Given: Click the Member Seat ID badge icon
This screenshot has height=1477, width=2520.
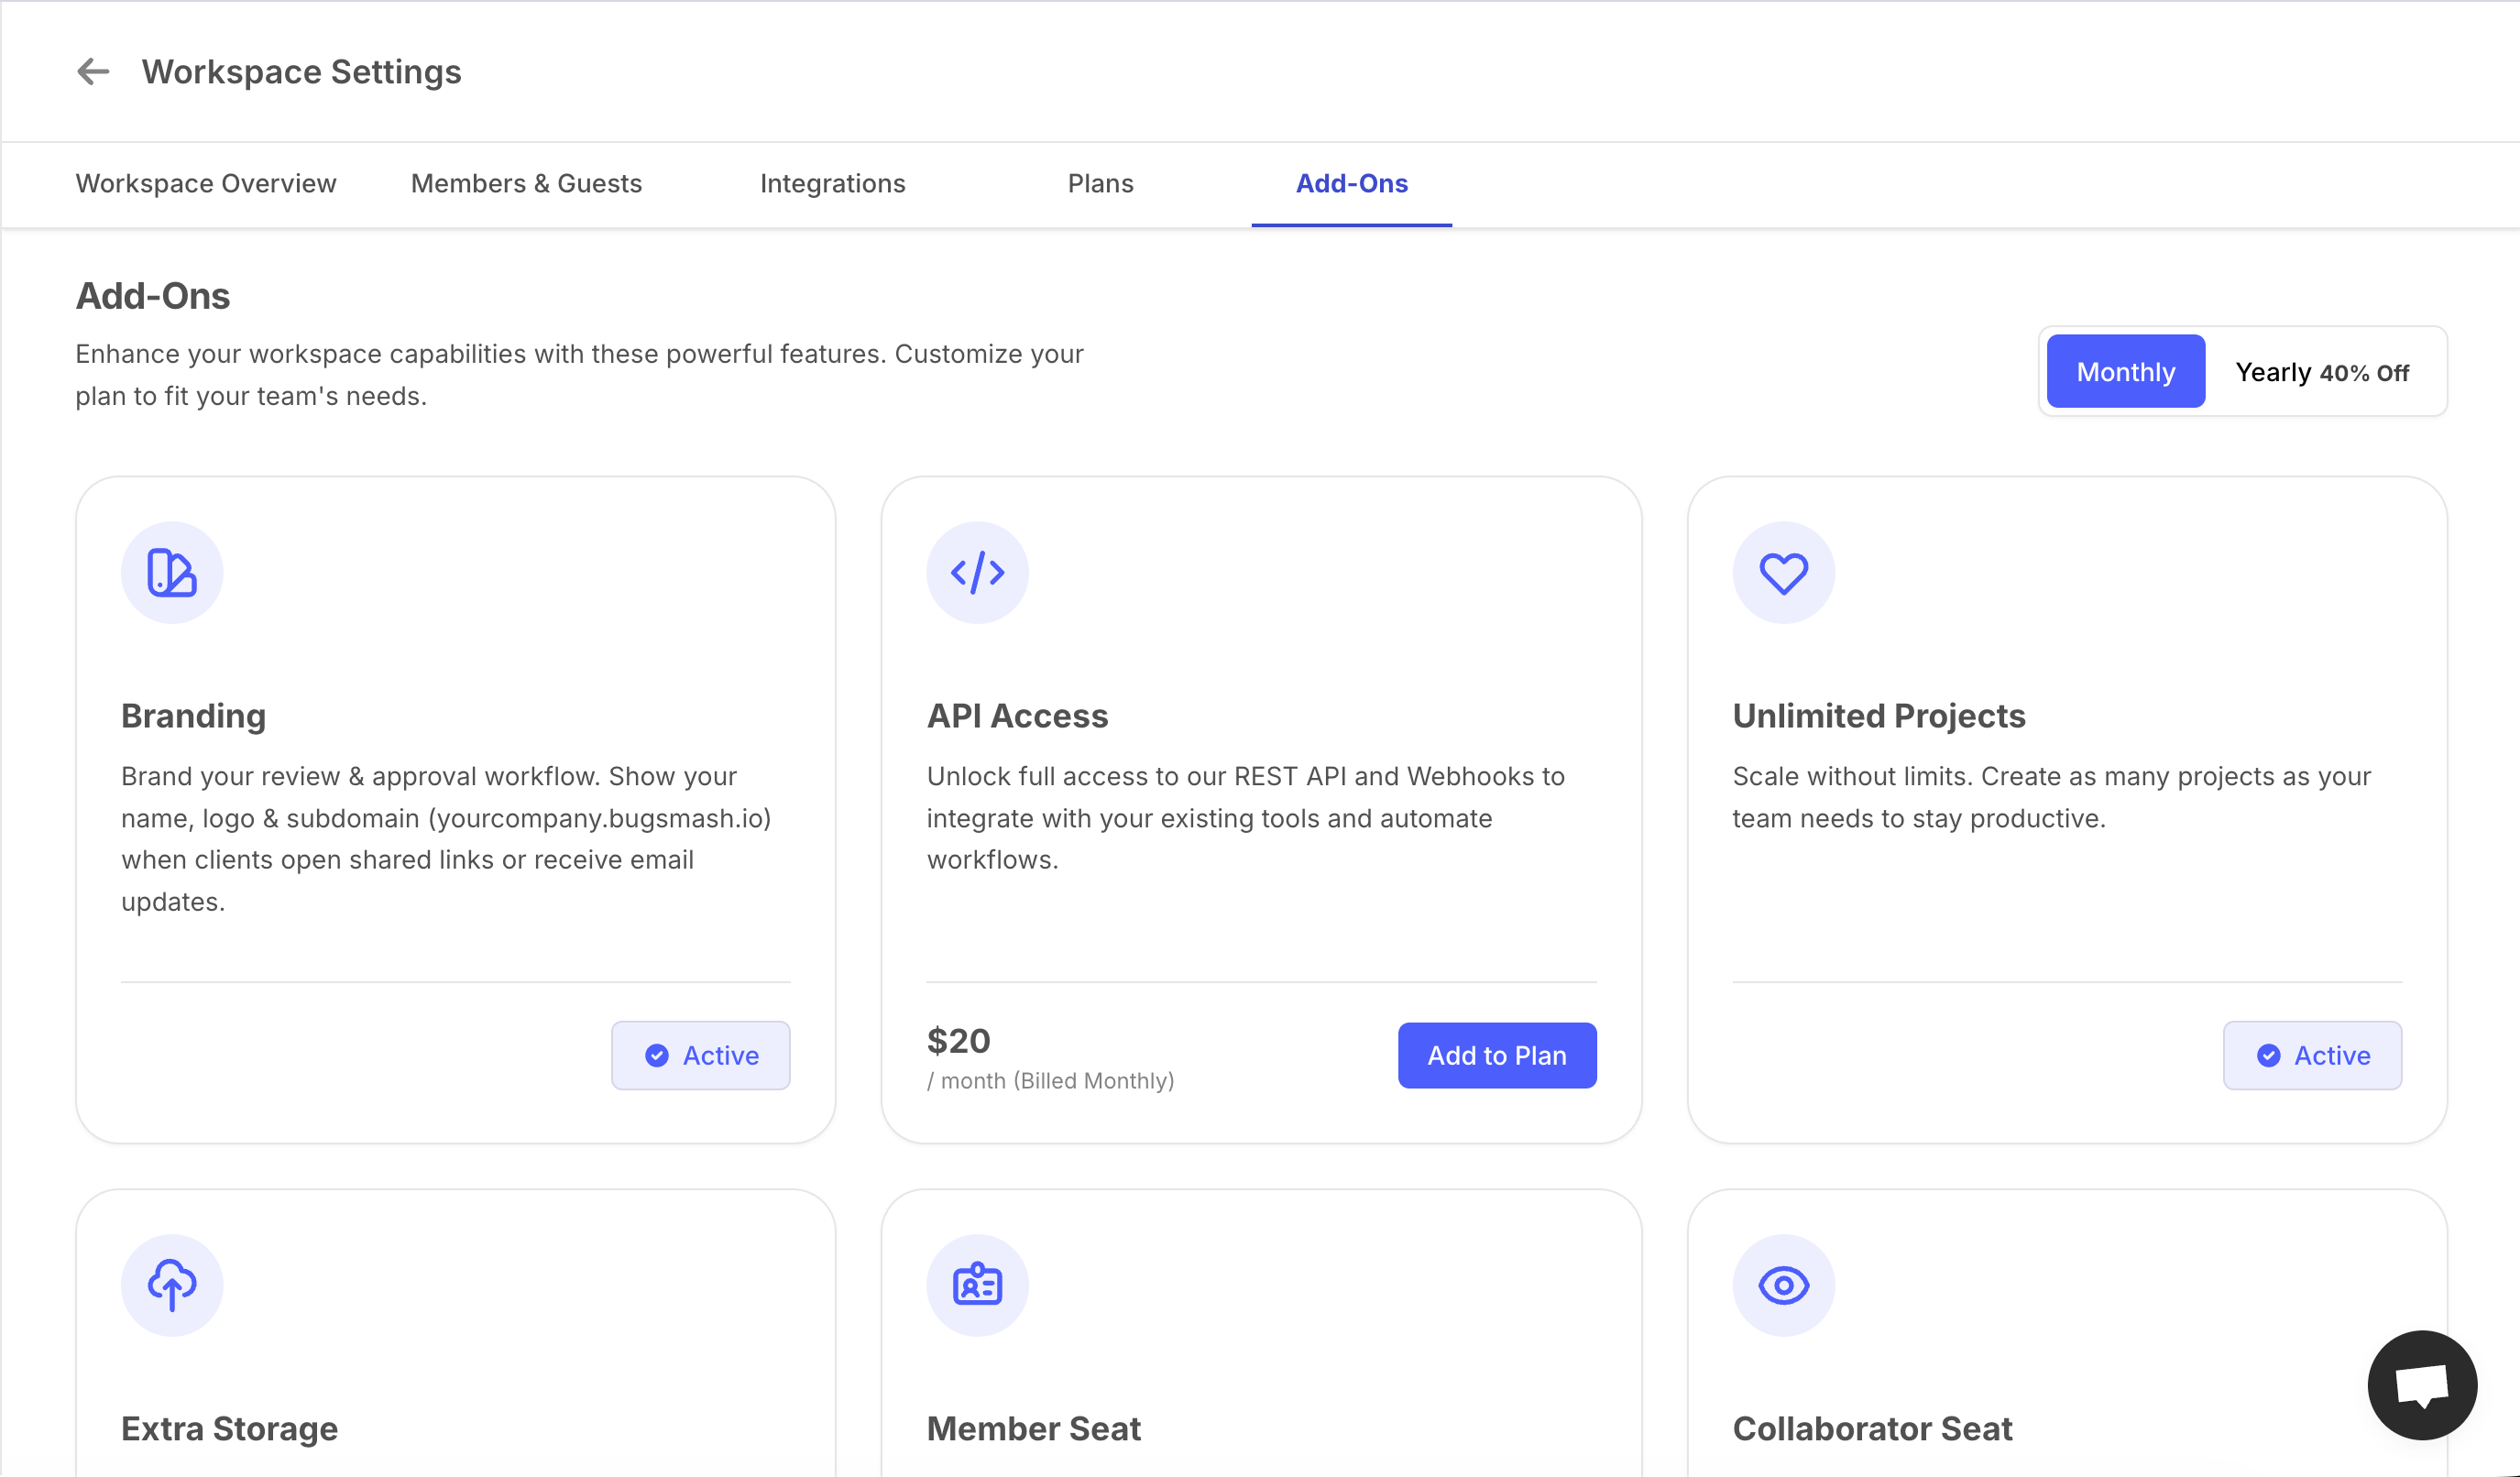Looking at the screenshot, I should coord(977,1285).
